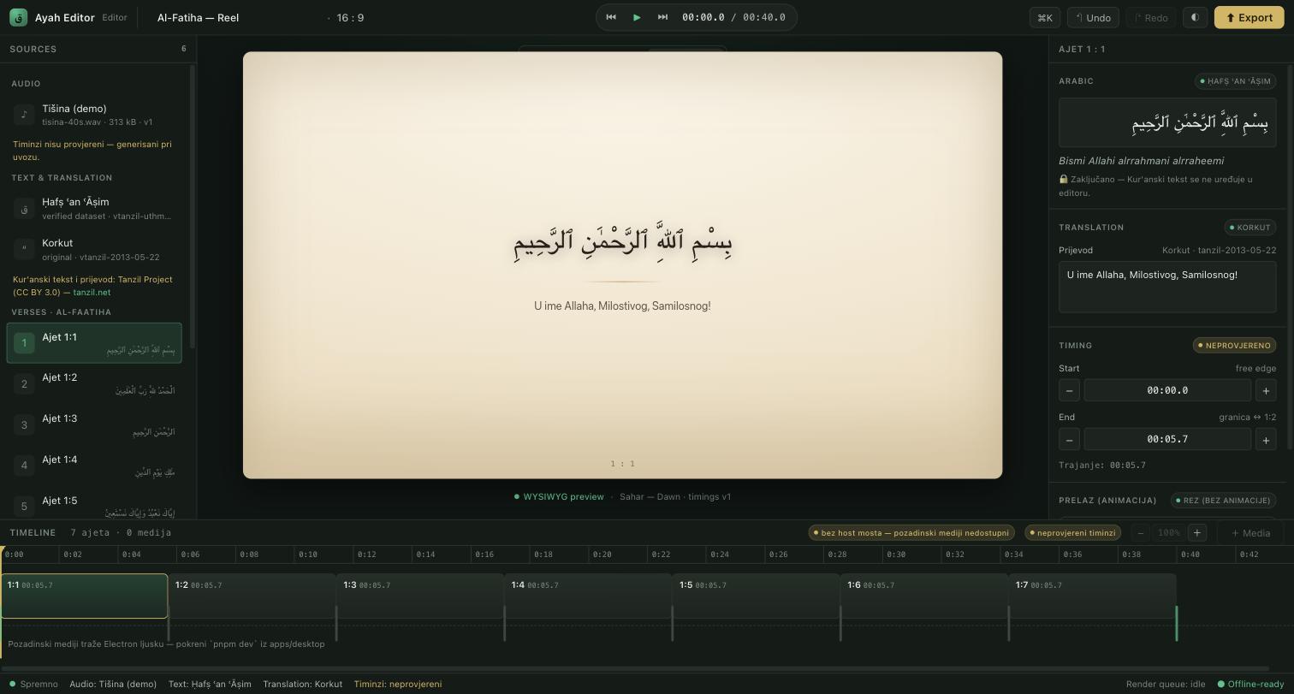Click the 0:34 mark on timeline ruler
The height and width of the screenshot is (694, 1294).
pos(1013,555)
